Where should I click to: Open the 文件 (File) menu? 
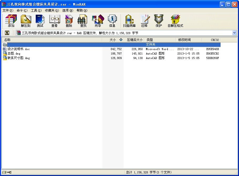pyautogui.click(x=8, y=10)
